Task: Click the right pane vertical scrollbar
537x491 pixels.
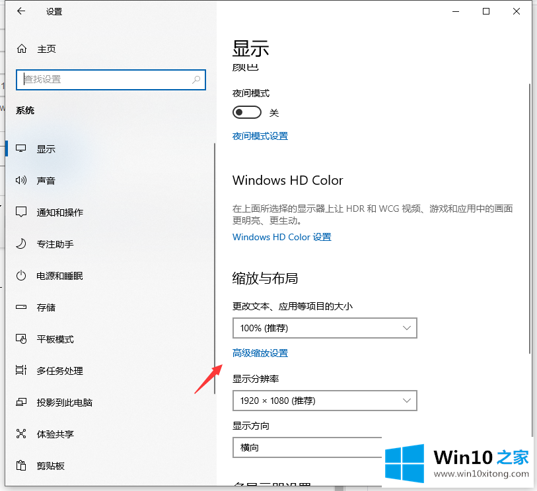Action: 530,218
